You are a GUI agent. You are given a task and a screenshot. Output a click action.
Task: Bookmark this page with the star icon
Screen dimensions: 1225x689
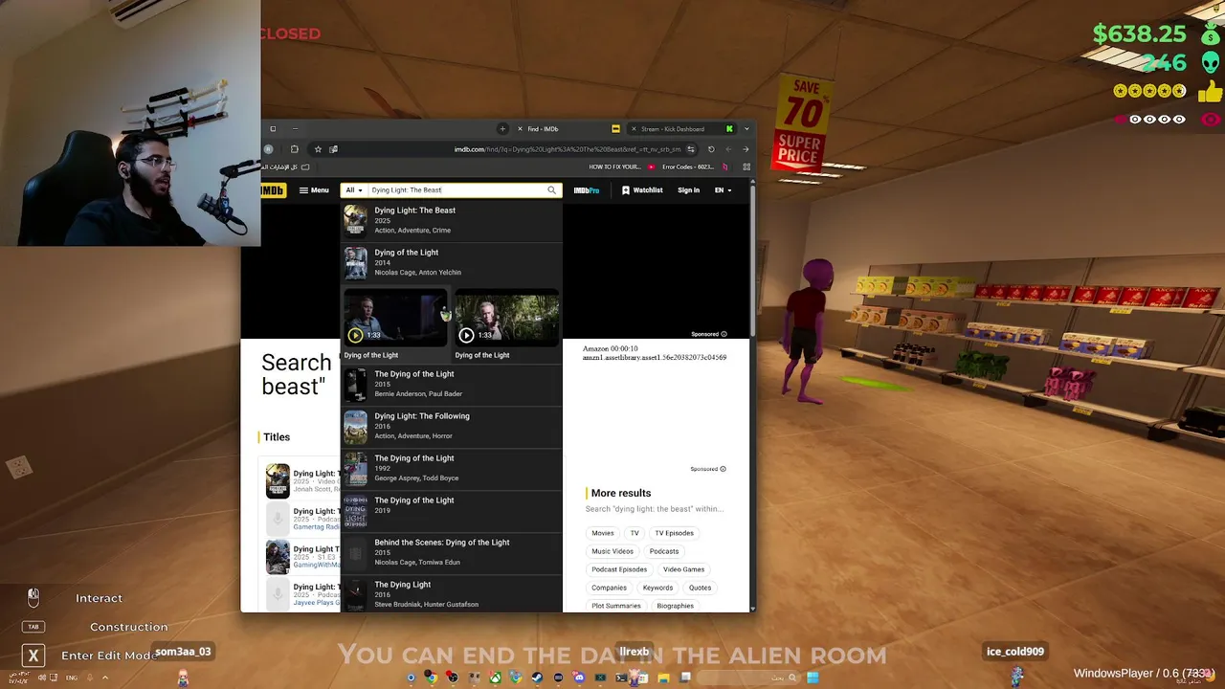(x=318, y=149)
